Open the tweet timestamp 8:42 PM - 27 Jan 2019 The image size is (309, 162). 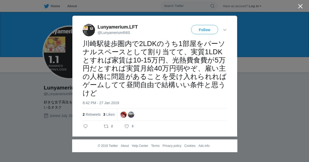coord(101,103)
